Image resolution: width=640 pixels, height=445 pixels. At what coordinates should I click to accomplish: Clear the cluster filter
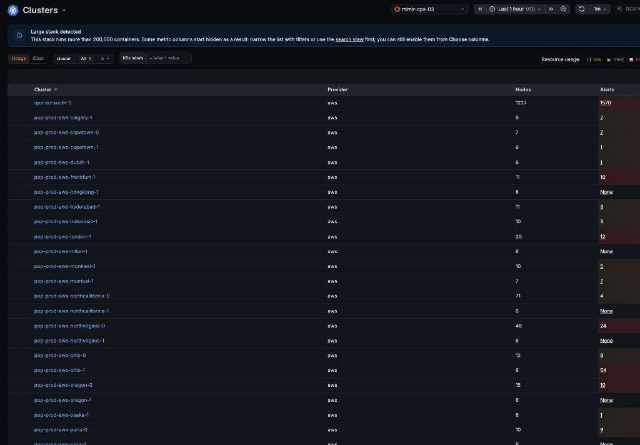[102, 59]
